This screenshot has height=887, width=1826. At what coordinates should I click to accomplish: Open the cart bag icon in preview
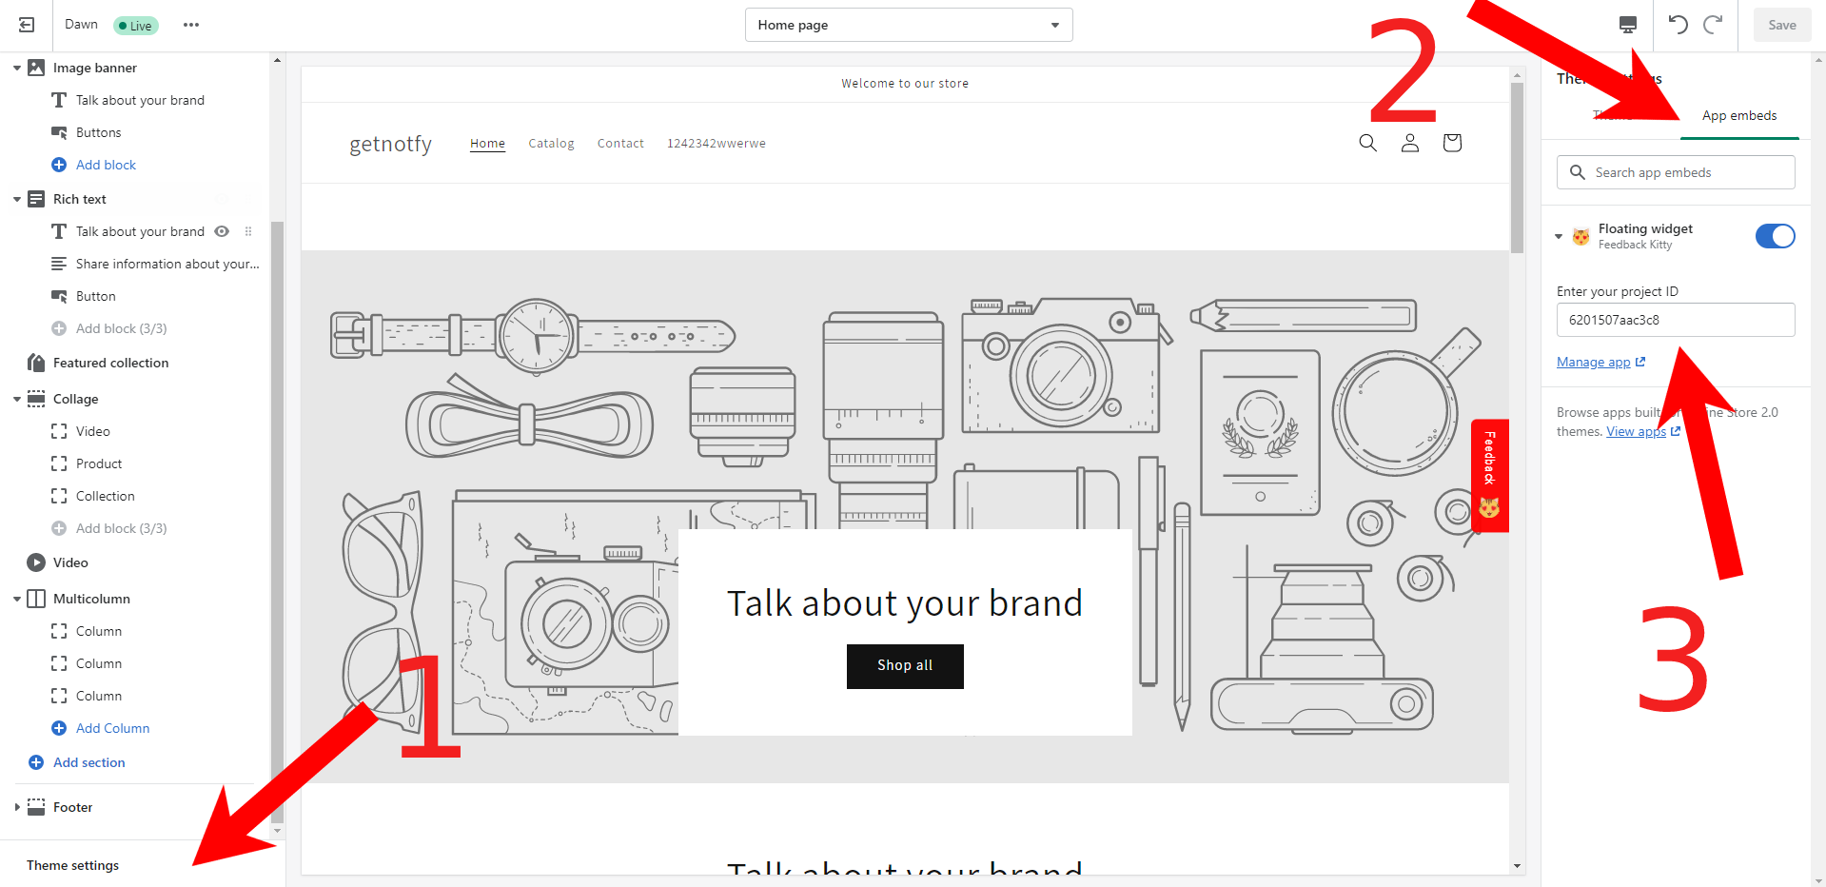click(x=1451, y=143)
